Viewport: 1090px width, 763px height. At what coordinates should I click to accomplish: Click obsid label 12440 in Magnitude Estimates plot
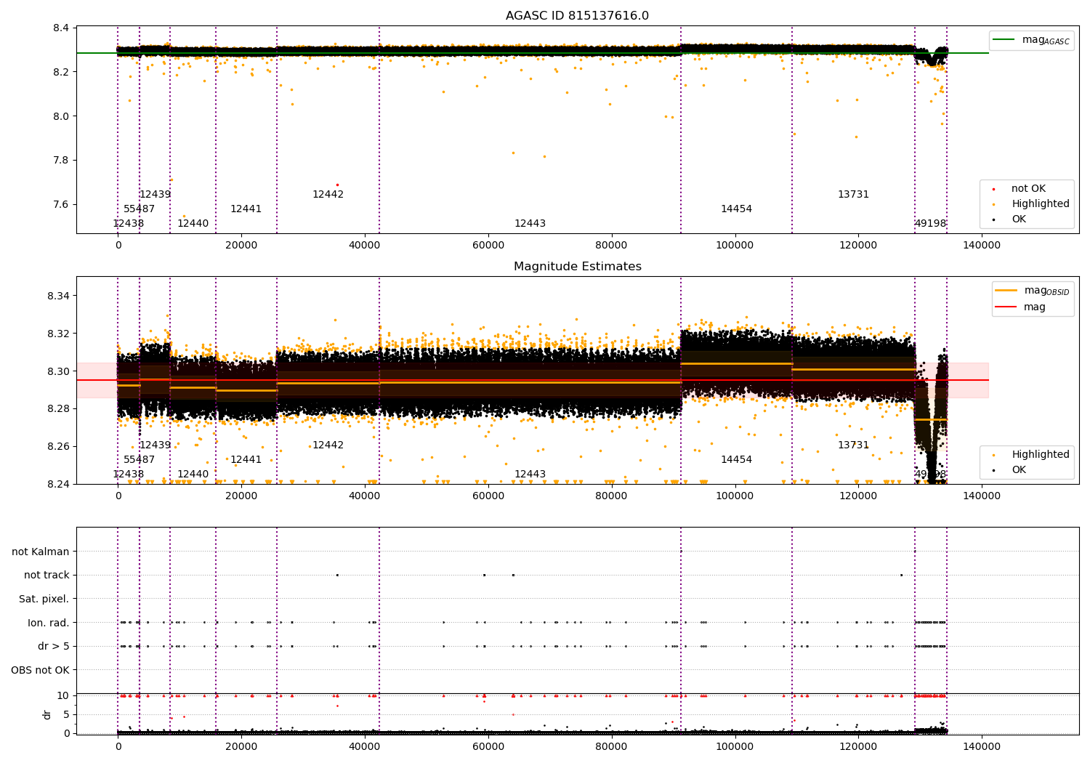point(193,475)
